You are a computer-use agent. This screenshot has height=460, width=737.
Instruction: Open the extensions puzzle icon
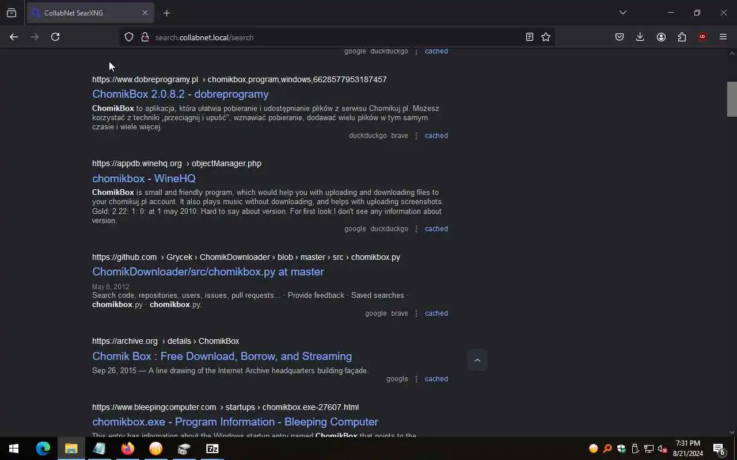(682, 37)
